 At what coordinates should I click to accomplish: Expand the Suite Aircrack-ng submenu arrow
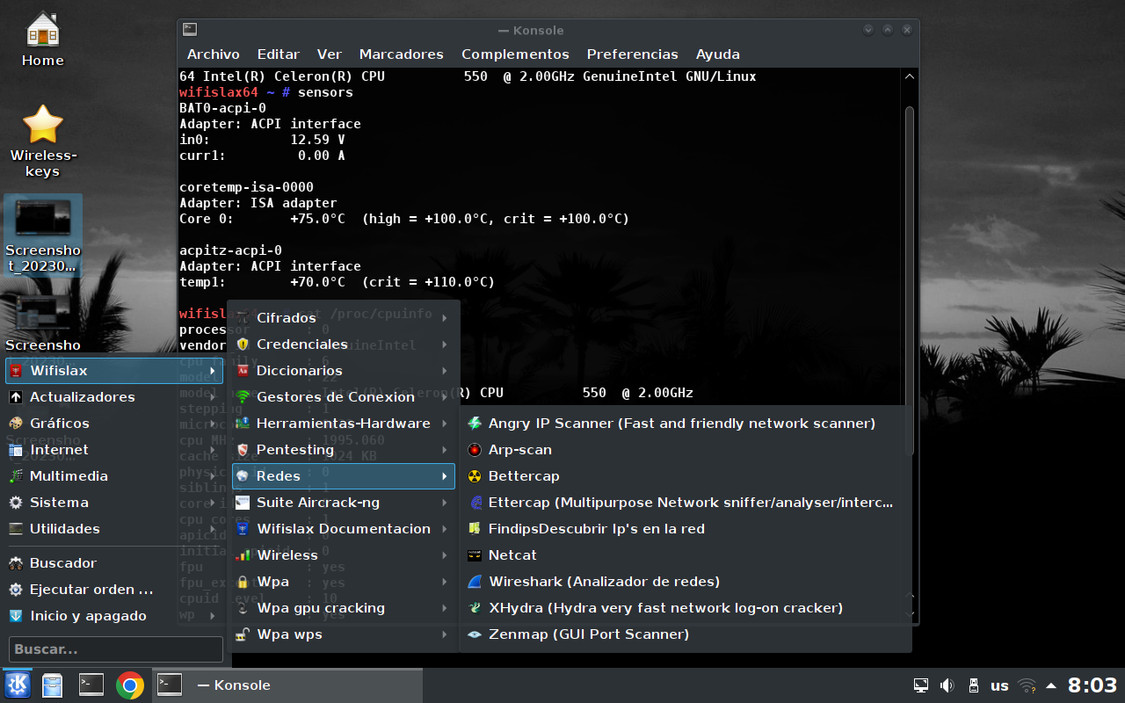tap(445, 503)
